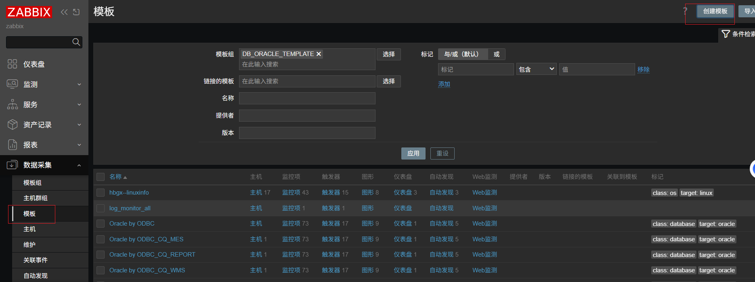
Task: Expand the 服务 menu chevron
Action: [79, 104]
